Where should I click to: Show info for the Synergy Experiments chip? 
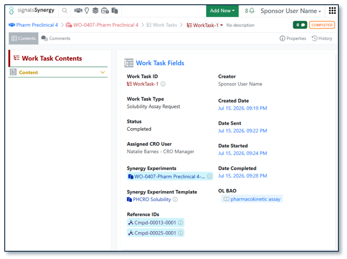pos(209,177)
